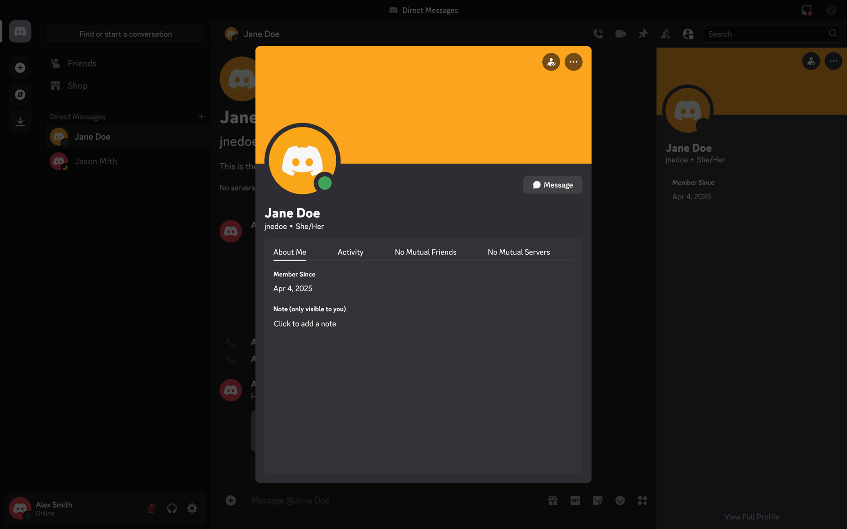This screenshot has width=847, height=529.
Task: Open Discover servers compass icon
Action: [20, 94]
